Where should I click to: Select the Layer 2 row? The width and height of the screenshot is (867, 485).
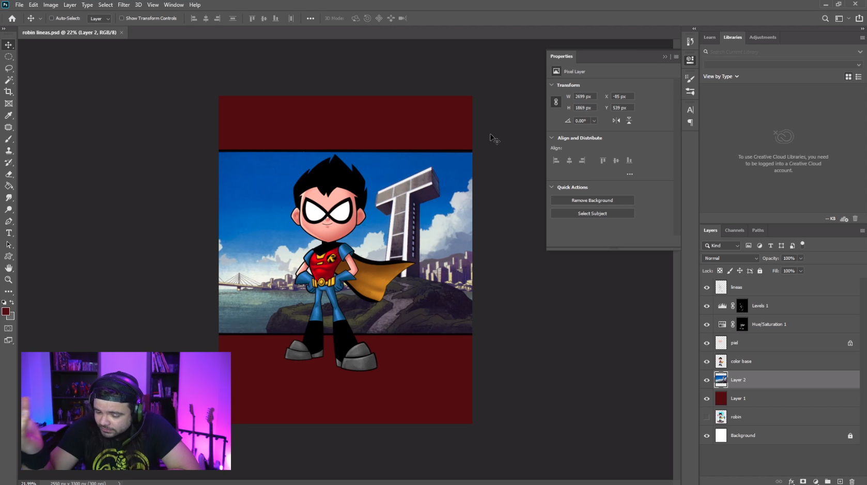tap(780, 380)
